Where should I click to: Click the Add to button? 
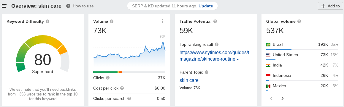point(330,6)
